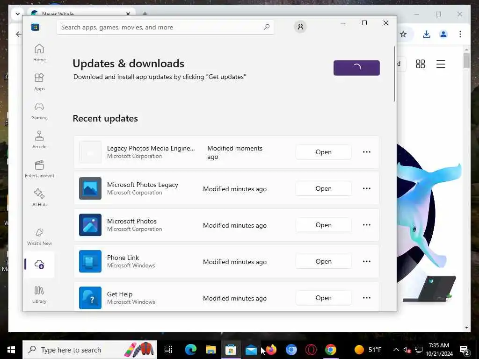The width and height of the screenshot is (479, 359).
Task: Click the browser bookmark star icon
Action: 403,34
